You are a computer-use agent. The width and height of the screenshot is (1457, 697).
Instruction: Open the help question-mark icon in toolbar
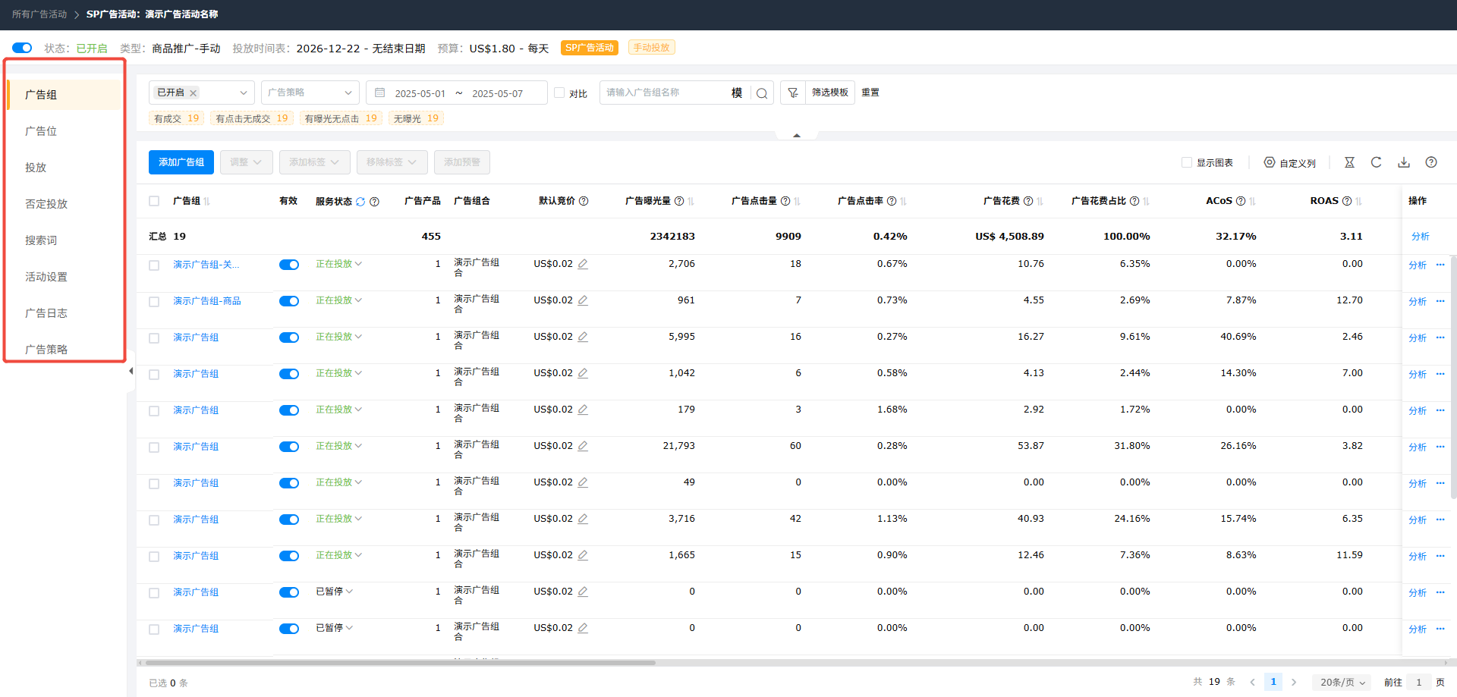(1431, 162)
